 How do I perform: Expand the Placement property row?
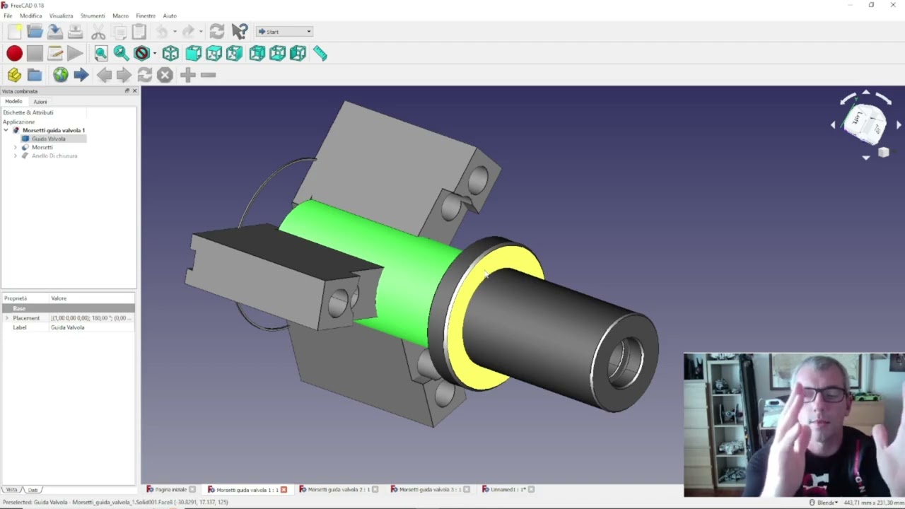point(7,318)
